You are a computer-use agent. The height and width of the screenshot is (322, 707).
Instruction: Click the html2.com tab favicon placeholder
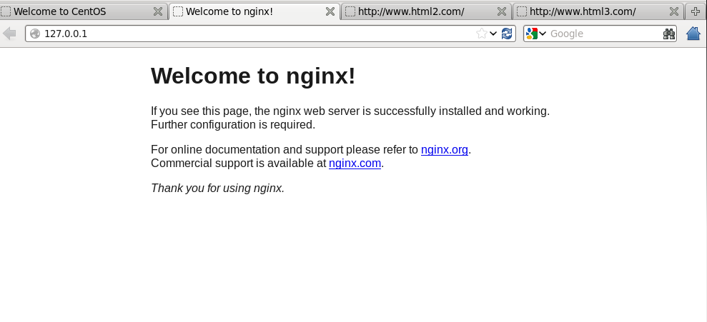350,11
